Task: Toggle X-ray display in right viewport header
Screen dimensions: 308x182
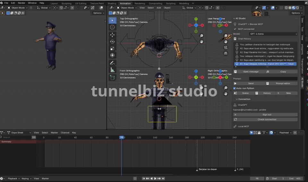Action: [x=281, y=8]
